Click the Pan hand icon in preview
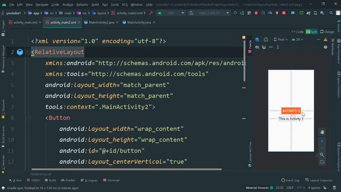 pyautogui.click(x=322, y=132)
